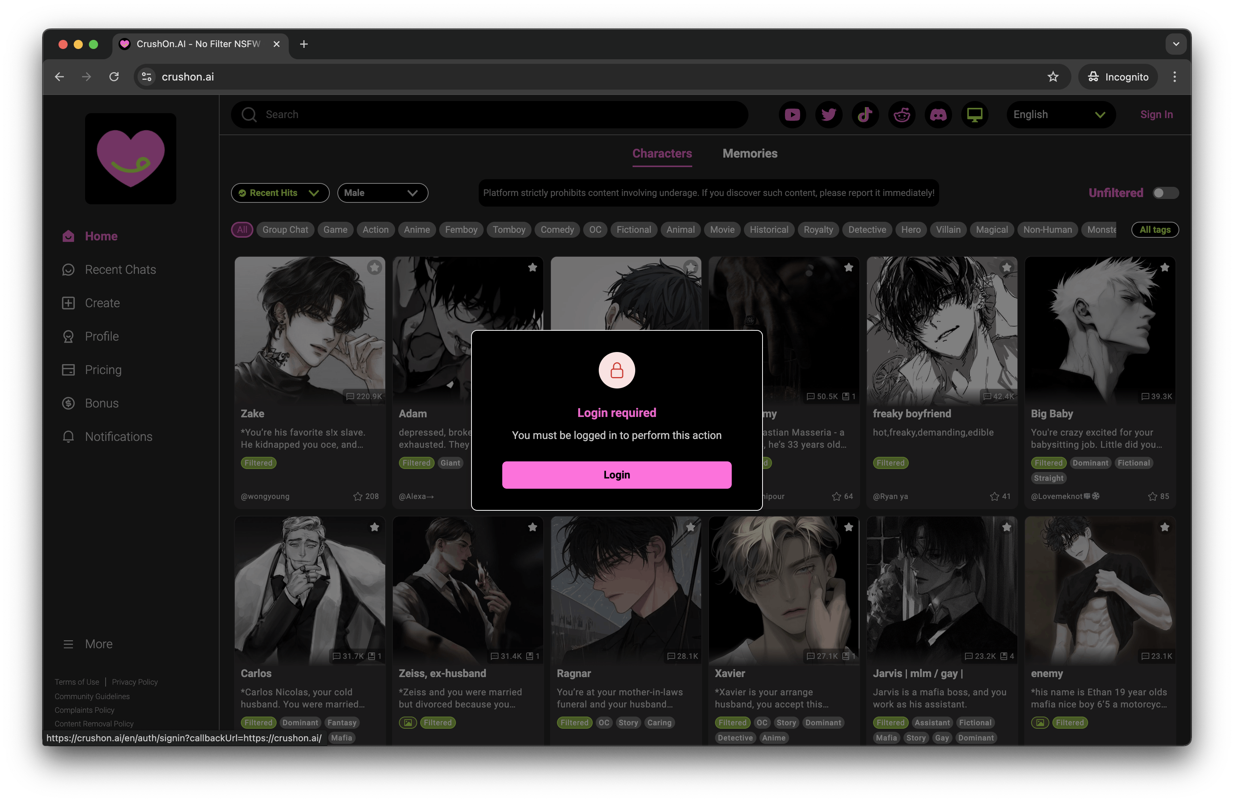Expand the Male gender filter dropdown
The height and width of the screenshot is (802, 1234).
(x=383, y=193)
